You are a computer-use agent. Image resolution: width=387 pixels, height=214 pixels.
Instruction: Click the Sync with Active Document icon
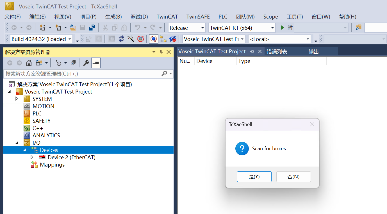[39, 63]
